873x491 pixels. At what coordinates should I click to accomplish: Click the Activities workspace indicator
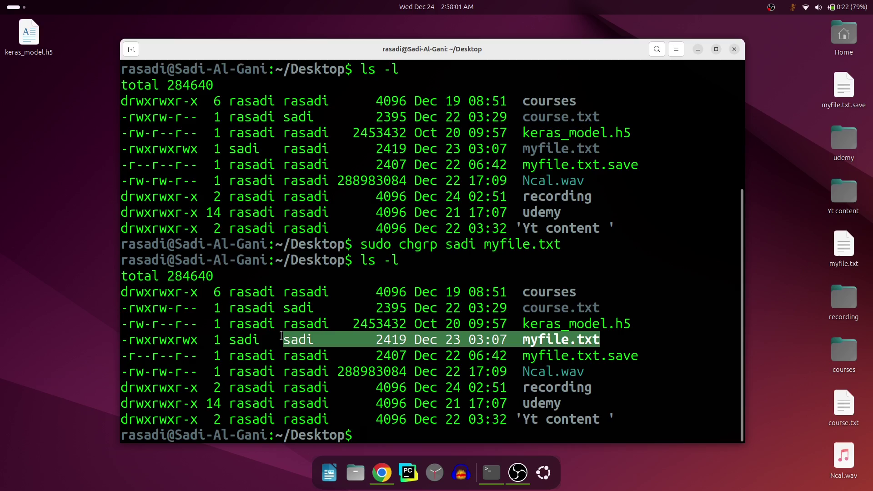[x=16, y=7]
